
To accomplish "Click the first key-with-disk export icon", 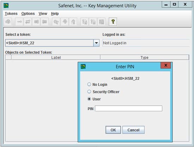I will coord(85,22).
